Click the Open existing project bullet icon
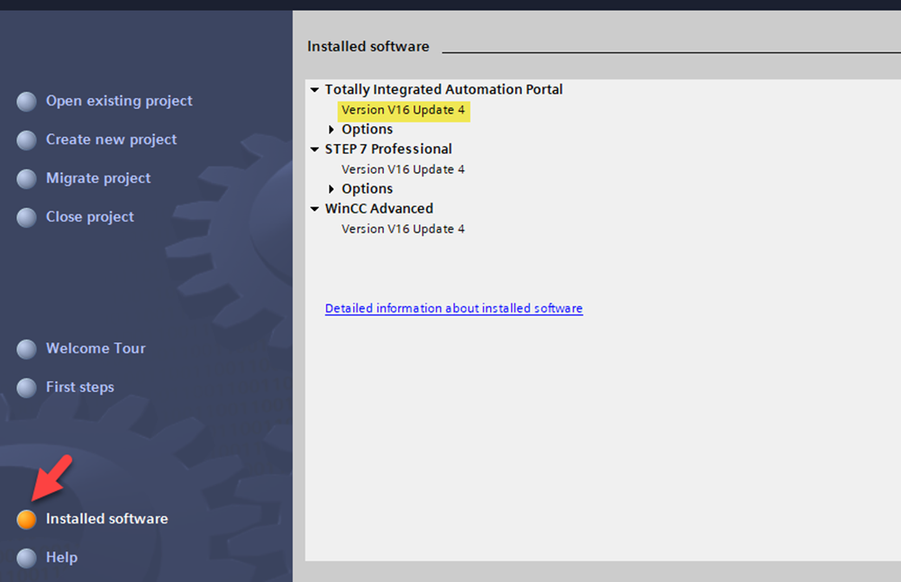Screen dimensions: 901x582 (x=26, y=102)
